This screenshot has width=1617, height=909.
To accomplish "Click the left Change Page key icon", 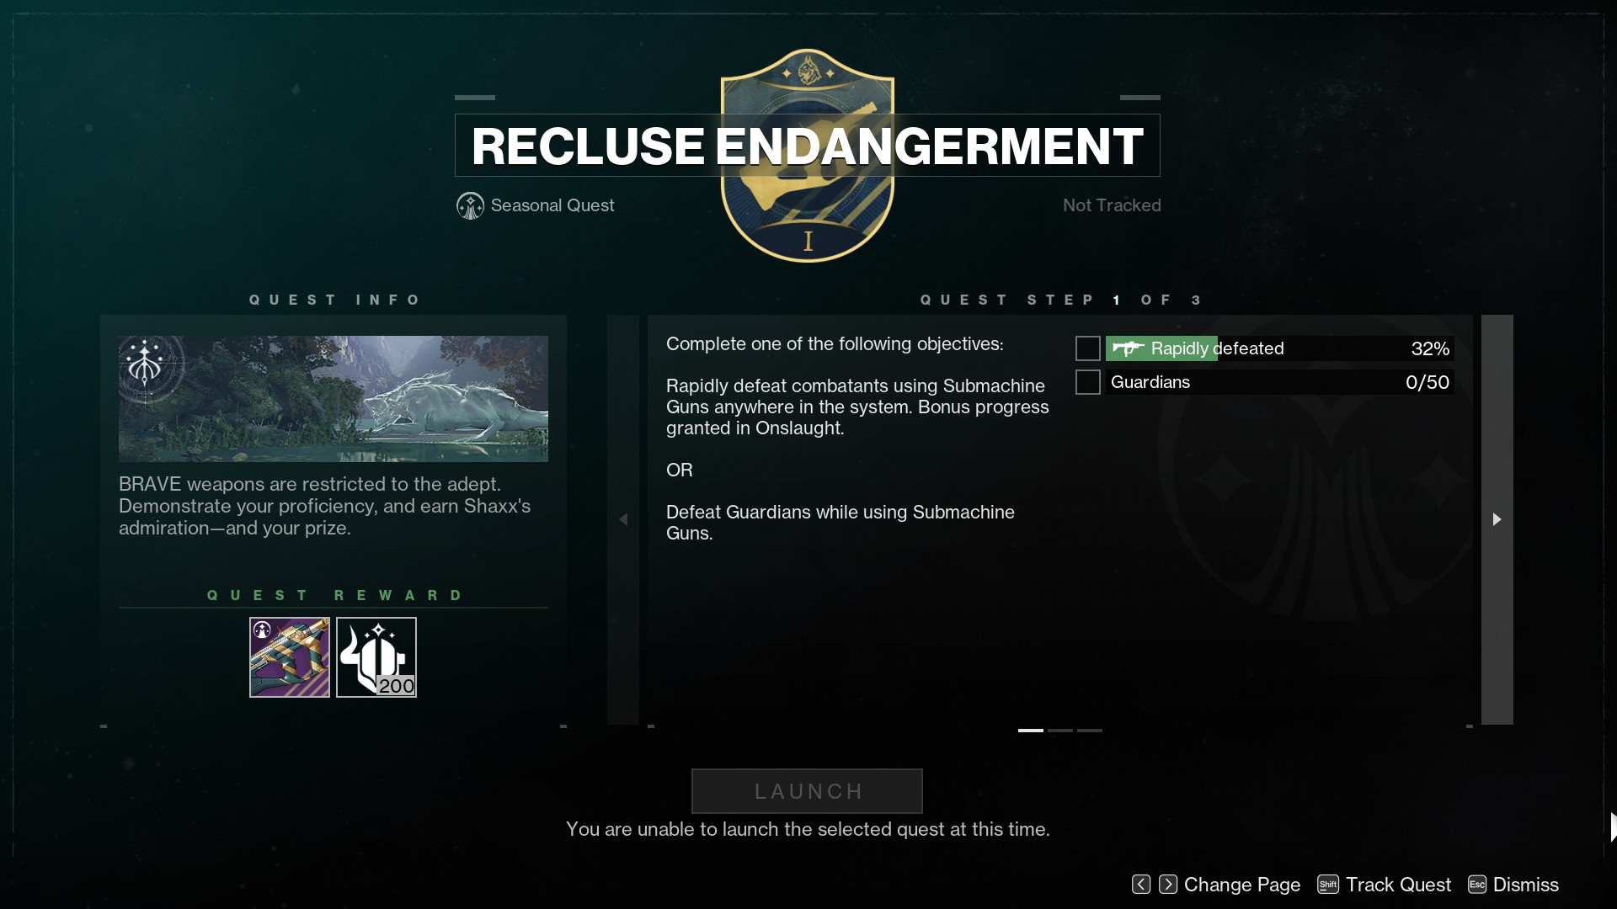I will 1141,885.
